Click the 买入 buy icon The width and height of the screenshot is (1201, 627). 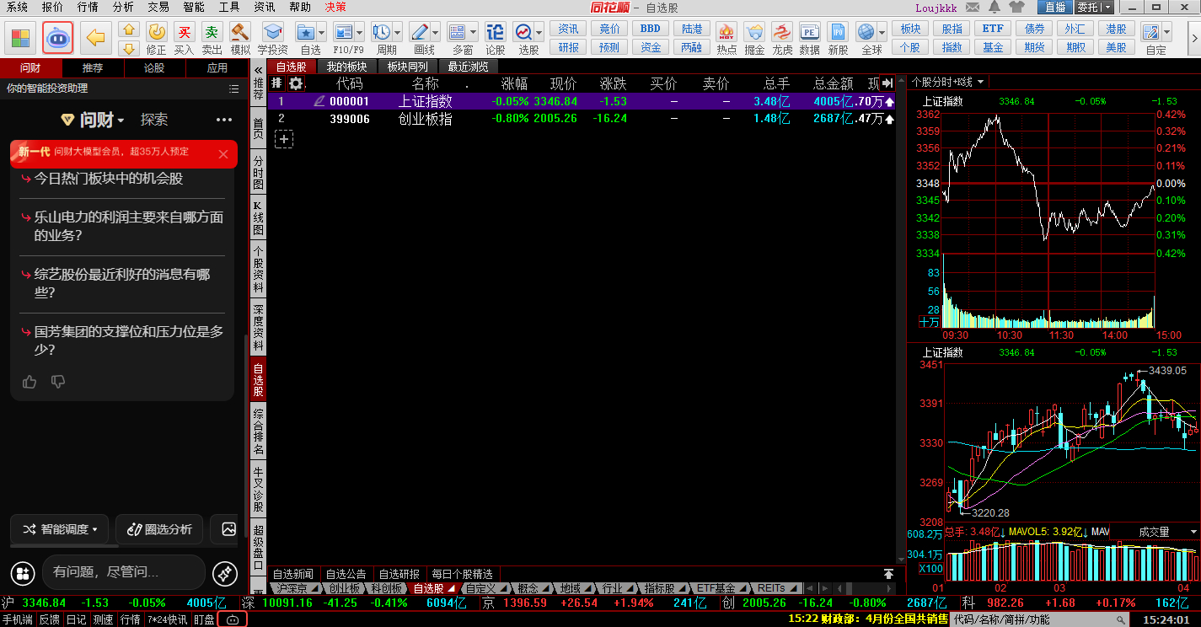tap(184, 33)
